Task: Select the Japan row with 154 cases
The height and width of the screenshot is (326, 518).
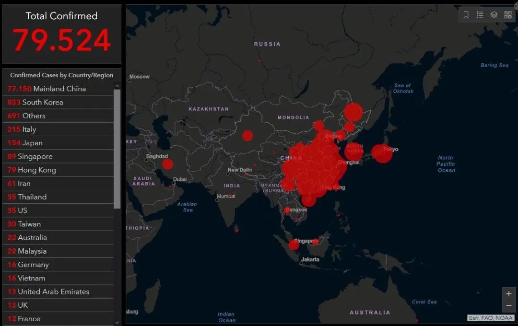Action: 58,143
